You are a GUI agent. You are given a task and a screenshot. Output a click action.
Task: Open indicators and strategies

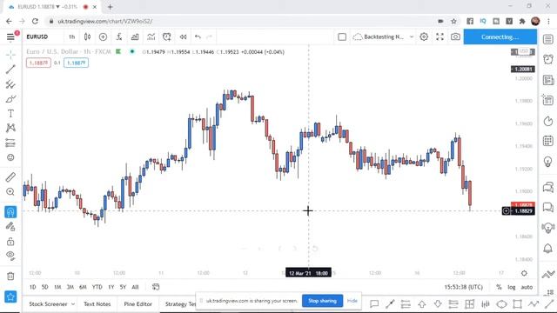(119, 37)
